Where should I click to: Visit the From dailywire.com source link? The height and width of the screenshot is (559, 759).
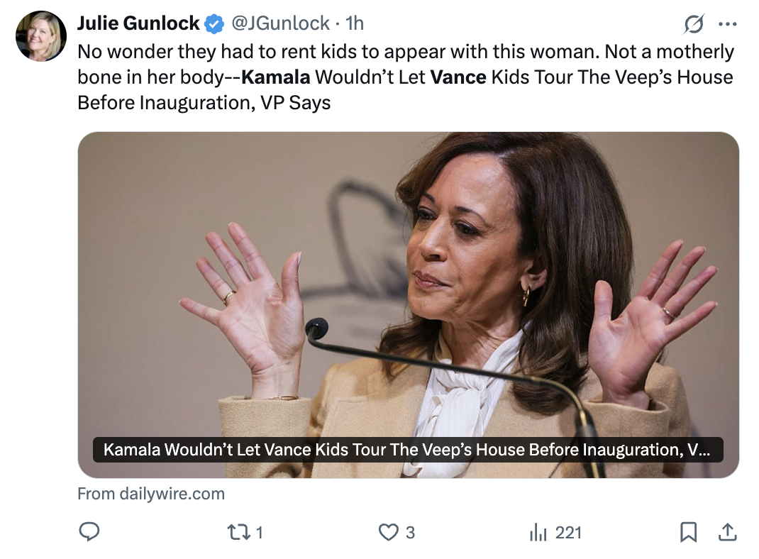coord(151,494)
